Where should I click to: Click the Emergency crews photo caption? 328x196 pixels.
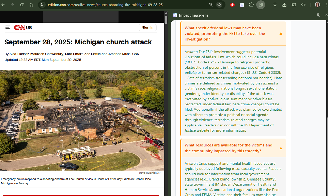tap(76, 181)
